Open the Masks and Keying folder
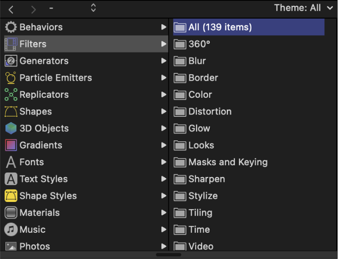The image size is (338, 259). [x=227, y=162]
